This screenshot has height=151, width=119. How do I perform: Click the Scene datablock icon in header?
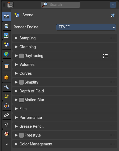[17, 15]
